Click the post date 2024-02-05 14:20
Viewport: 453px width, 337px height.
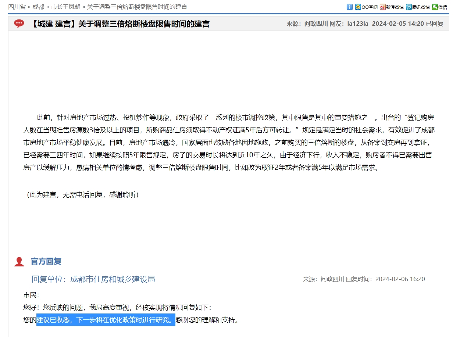(398, 24)
